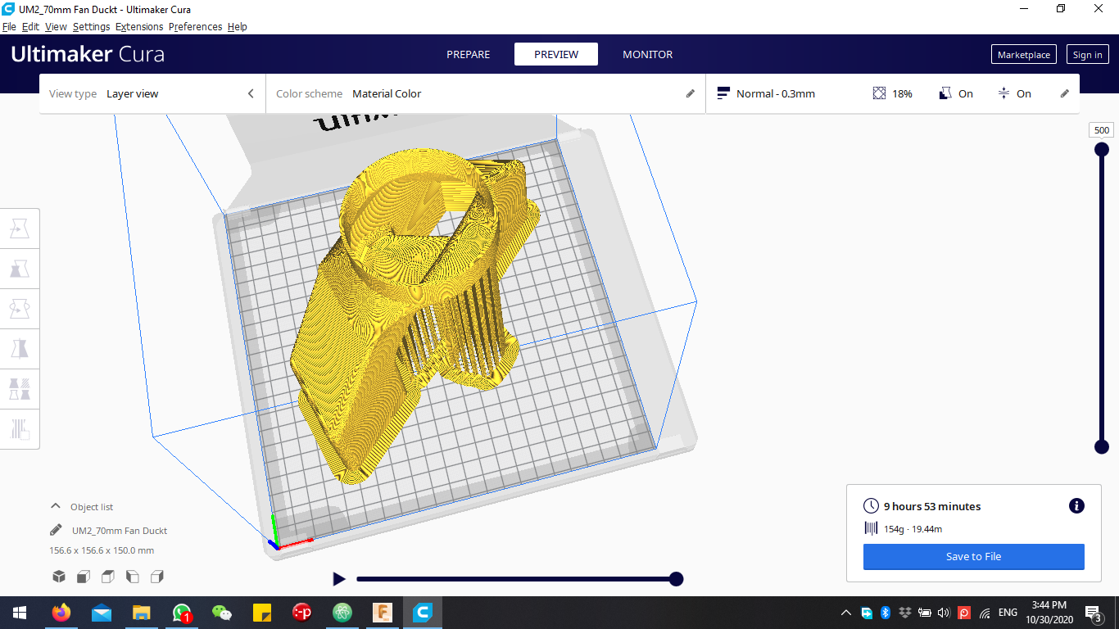This screenshot has width=1119, height=629.
Task: Switch to front camera view cube
Action: pyautogui.click(x=83, y=577)
